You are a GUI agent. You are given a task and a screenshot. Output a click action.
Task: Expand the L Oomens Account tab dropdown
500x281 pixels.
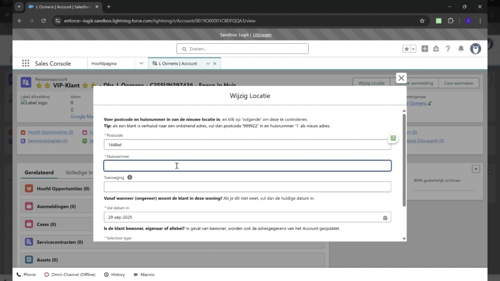tap(208, 63)
